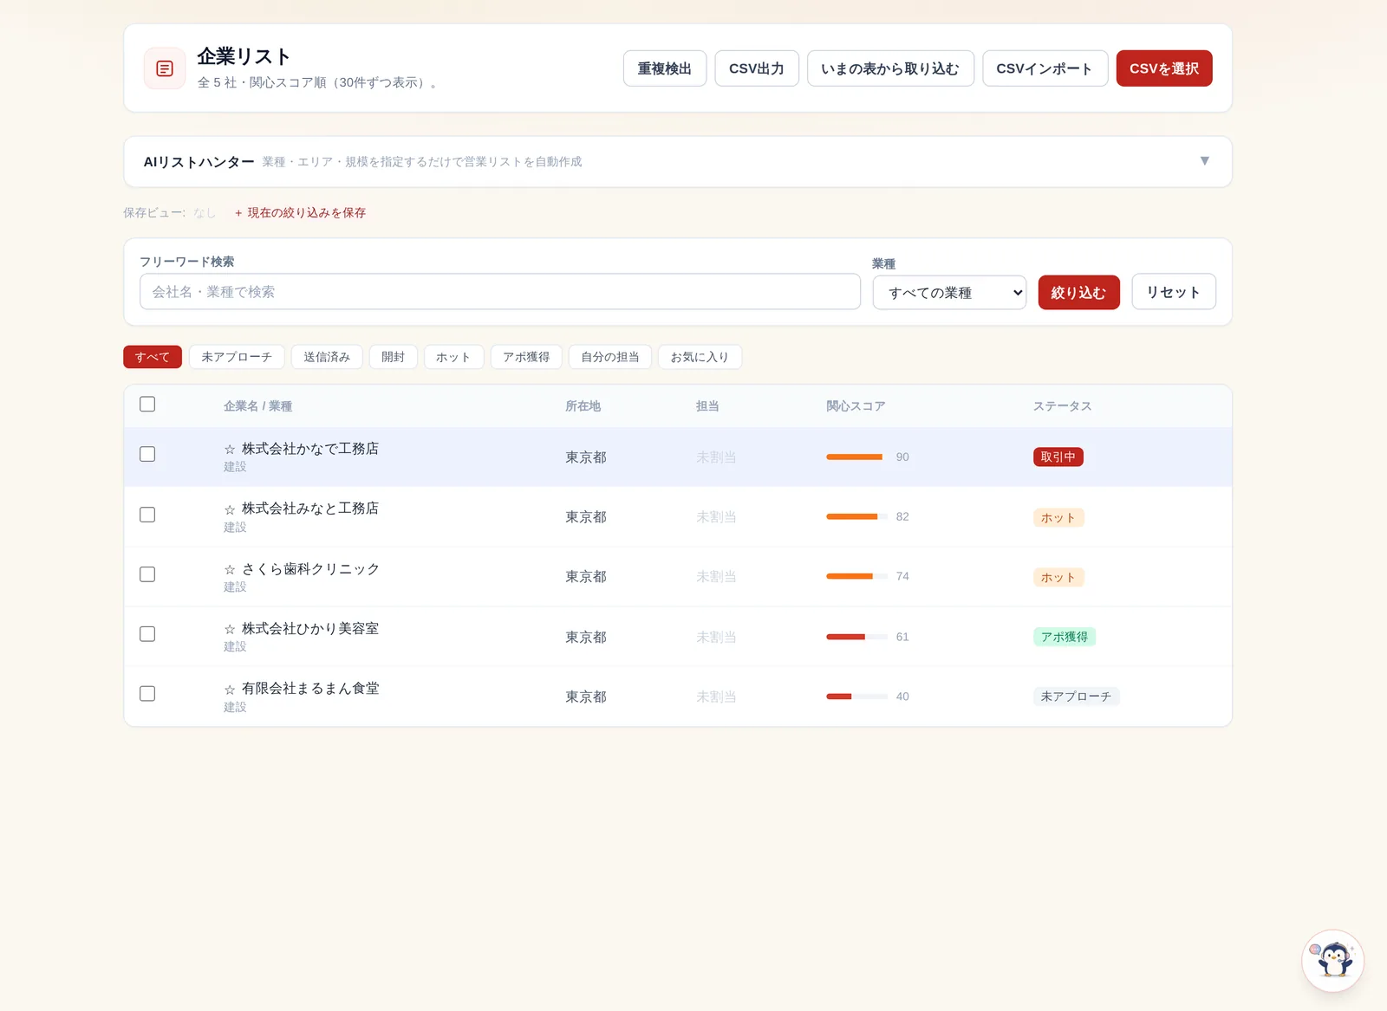The image size is (1387, 1011).
Task: Click the green アポ獲得 status badge
Action: [1065, 637]
